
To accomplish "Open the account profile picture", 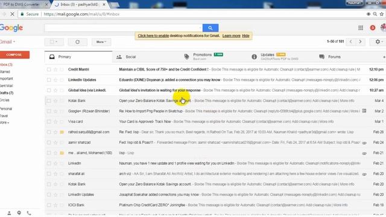I will (383, 27).
